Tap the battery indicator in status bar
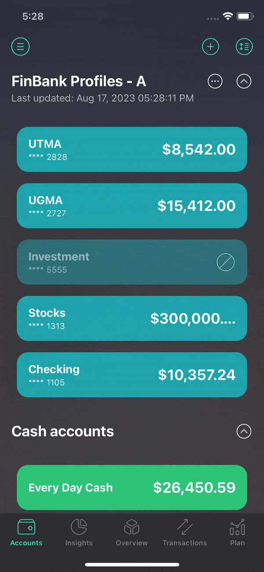Screen dimensions: 264x572 coord(245,16)
